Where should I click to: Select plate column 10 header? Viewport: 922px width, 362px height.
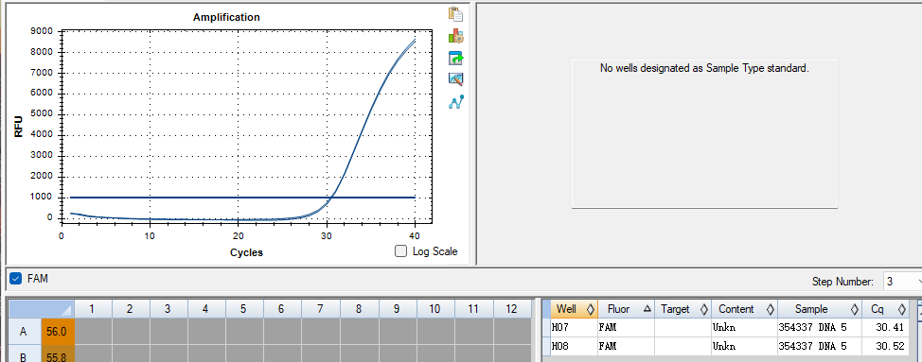pyautogui.click(x=435, y=309)
